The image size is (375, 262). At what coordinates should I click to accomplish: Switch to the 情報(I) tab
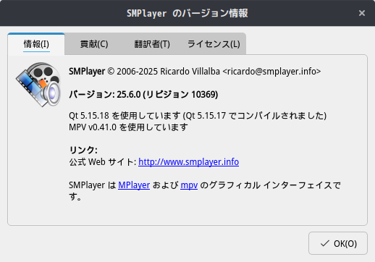tap(36, 44)
